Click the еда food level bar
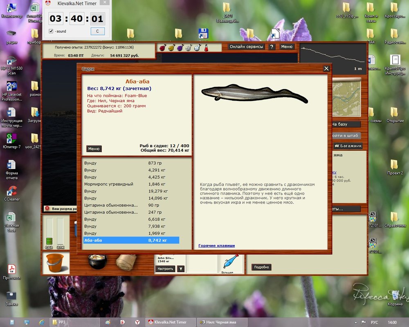Screen dimensions: 409x327 [x=49, y=231]
